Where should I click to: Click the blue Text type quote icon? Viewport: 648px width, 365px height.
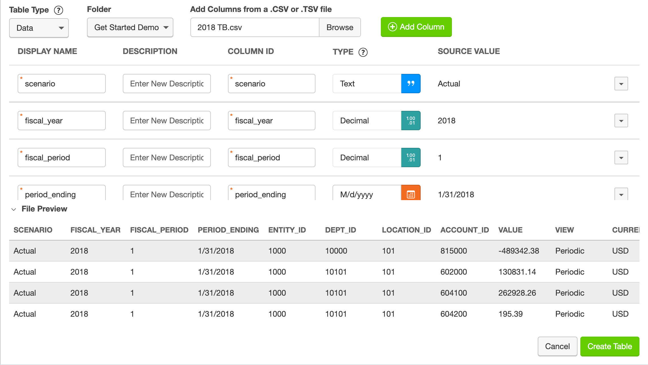coord(410,84)
